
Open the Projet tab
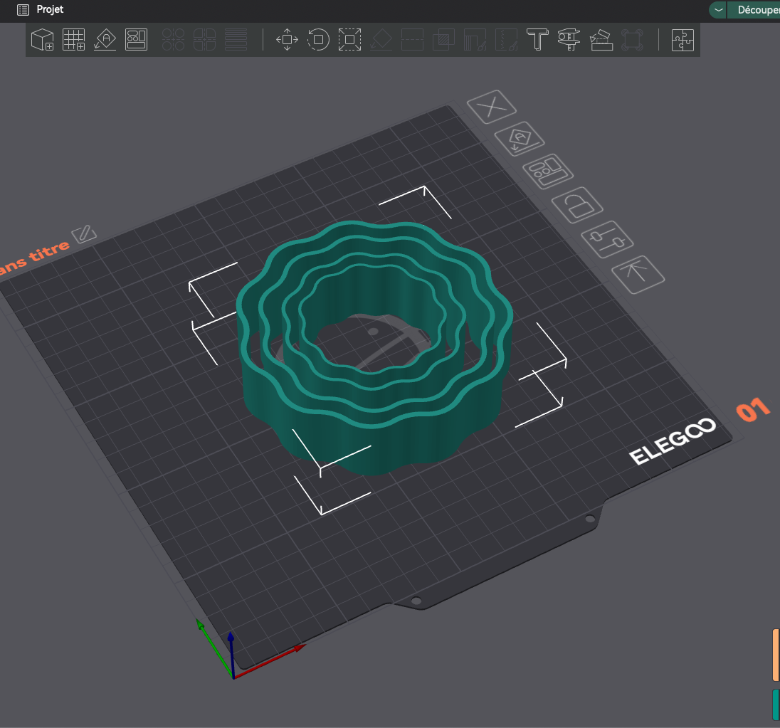[50, 9]
